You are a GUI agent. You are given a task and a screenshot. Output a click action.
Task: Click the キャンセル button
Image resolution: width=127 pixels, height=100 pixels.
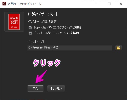click(x=56, y=88)
